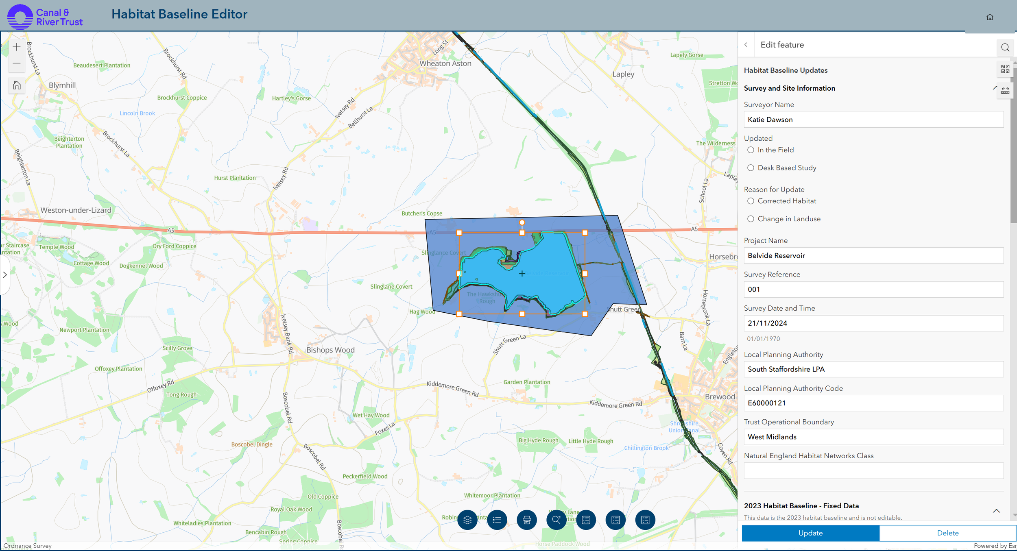Reset map to default home extent
Viewport: 1017px width, 551px height.
coord(17,85)
